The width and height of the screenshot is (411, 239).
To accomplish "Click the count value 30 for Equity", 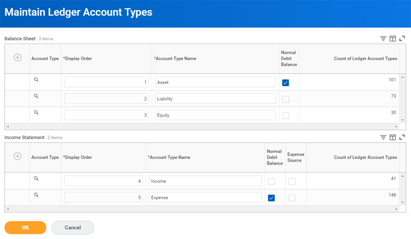I will 394,112.
